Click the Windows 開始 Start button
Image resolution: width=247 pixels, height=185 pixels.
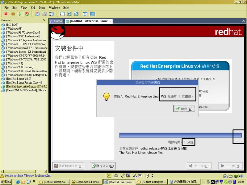coord(6,182)
